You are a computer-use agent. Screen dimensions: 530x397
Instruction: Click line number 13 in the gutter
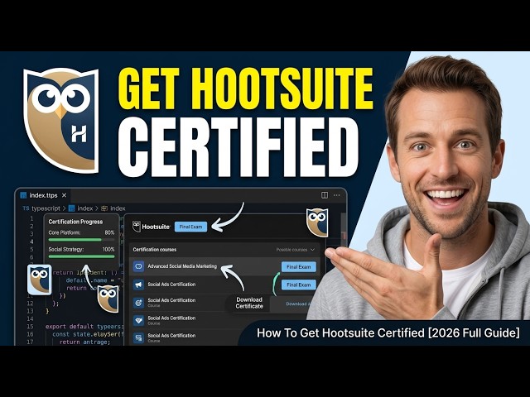30,311
